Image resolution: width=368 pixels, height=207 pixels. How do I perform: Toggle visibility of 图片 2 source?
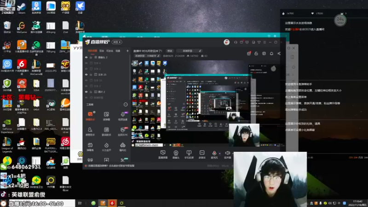(86, 92)
